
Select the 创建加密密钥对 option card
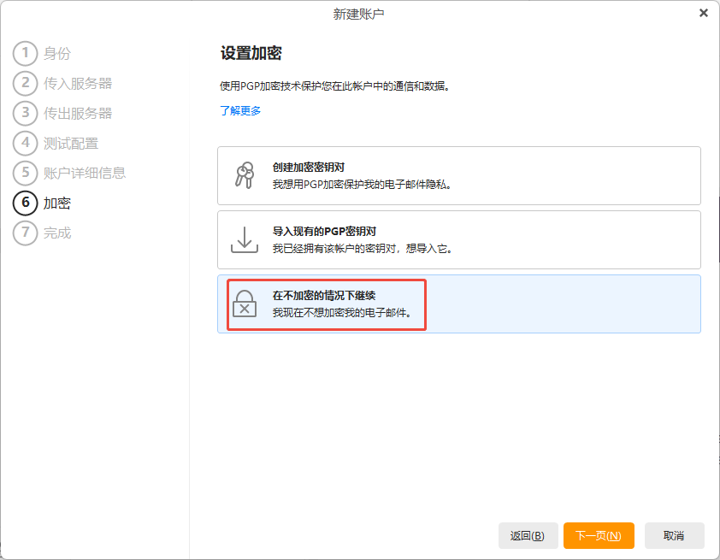459,176
